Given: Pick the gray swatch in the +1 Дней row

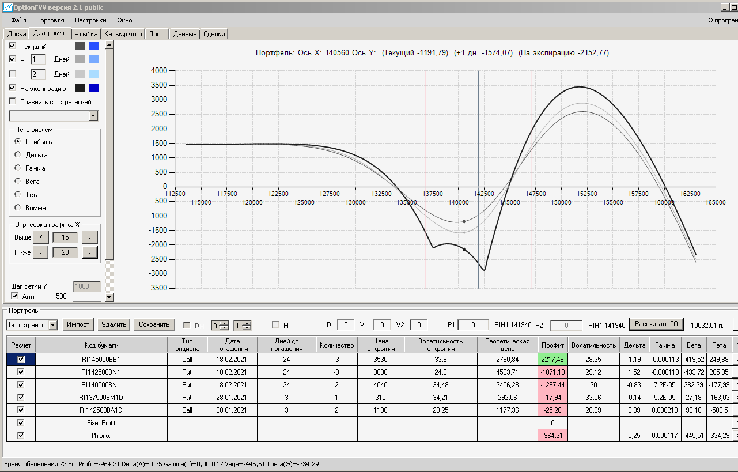Looking at the screenshot, I should (x=80, y=59).
